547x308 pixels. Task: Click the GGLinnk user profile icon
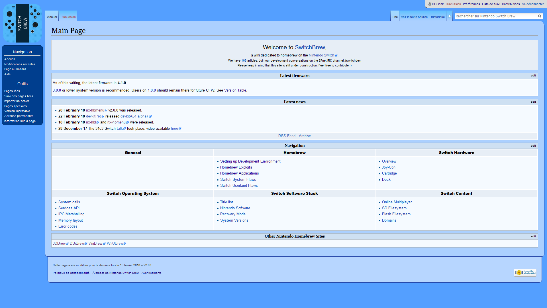point(430,4)
